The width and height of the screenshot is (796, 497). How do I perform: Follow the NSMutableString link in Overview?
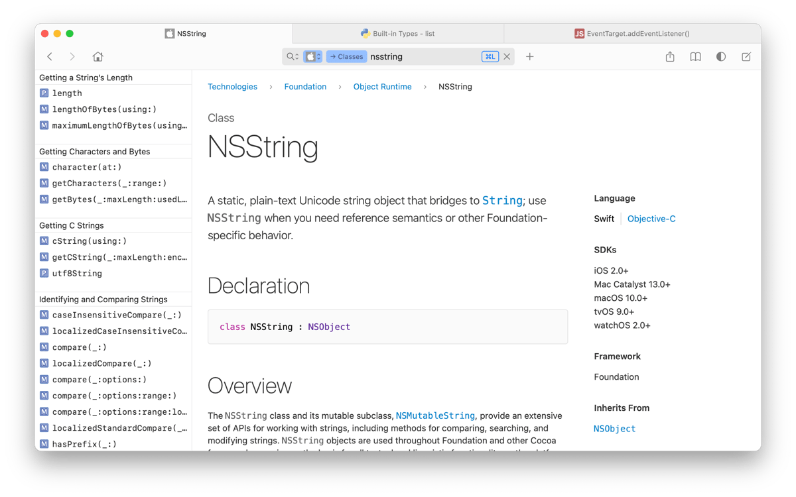coord(435,416)
